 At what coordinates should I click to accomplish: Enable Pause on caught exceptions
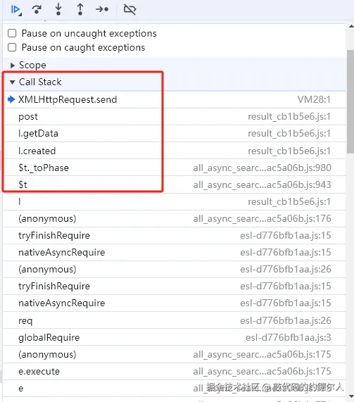coord(12,47)
